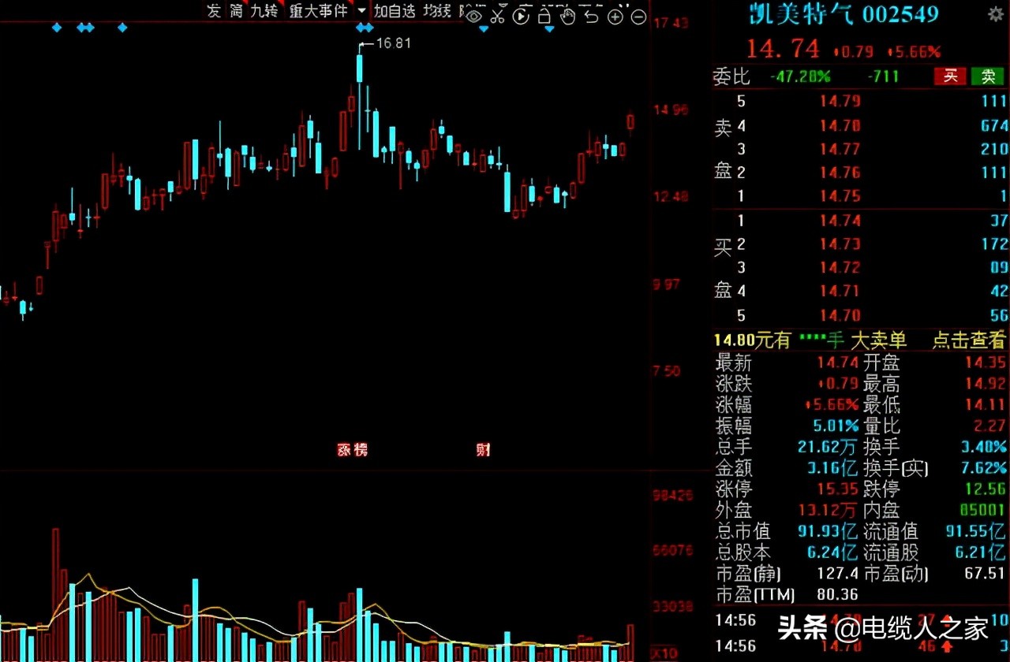
Task: Click the 市盈(TTM) value 80.36
Action: click(836, 594)
